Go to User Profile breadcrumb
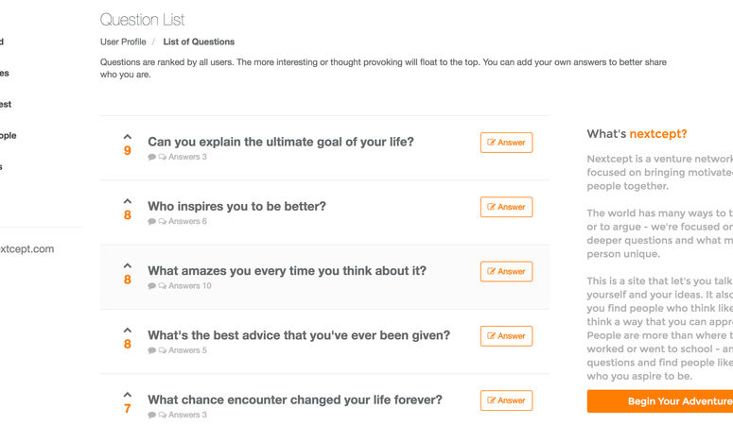 pyautogui.click(x=123, y=42)
